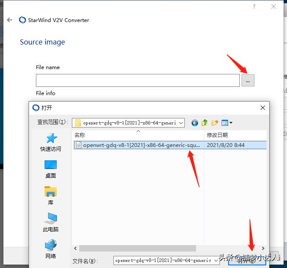The width and height of the screenshot is (287, 268).
Task: Click the horizontal scrollbar thumb
Action: [138, 248]
